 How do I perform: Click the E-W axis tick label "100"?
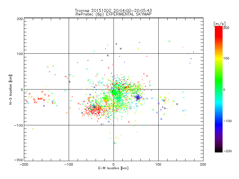(158, 164)
